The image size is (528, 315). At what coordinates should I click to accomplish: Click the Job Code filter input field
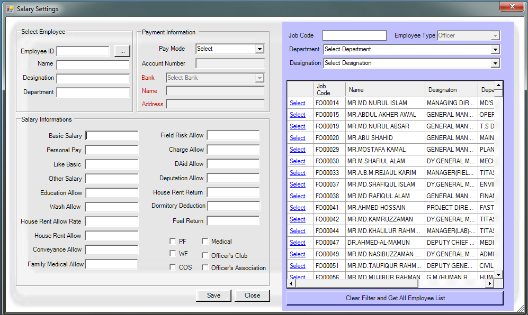coord(354,35)
